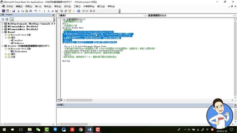Screen dimensions: 237x133
Task: Open the 格式 (Format) menu
Action: pos(48,6)
